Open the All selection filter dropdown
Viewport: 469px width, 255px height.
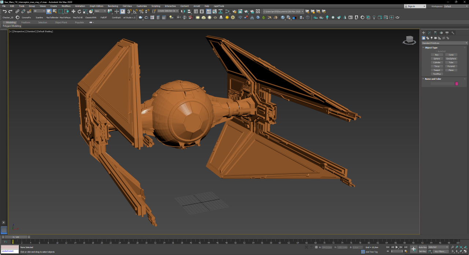39,11
